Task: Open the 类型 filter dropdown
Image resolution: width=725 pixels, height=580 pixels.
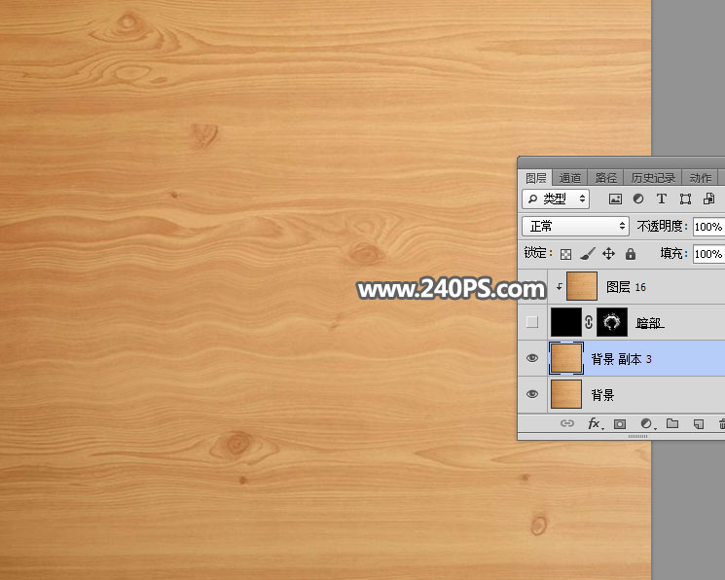Action: 556,199
